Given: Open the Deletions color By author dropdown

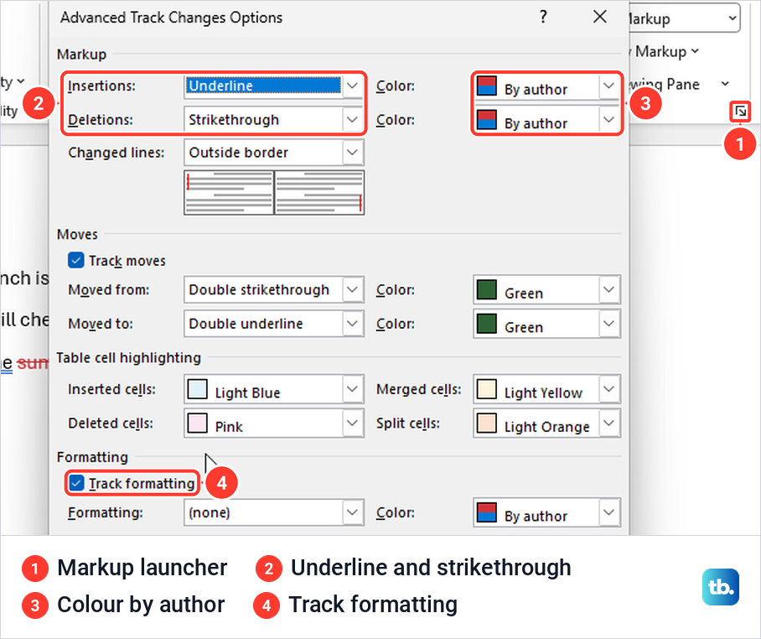Looking at the screenshot, I should tap(609, 119).
